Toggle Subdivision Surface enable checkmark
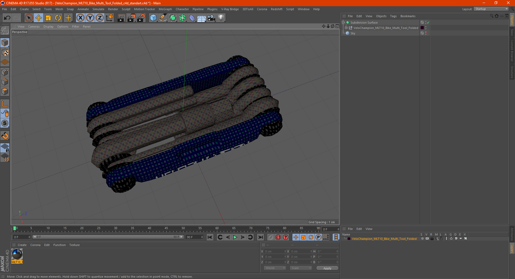 coord(428,23)
